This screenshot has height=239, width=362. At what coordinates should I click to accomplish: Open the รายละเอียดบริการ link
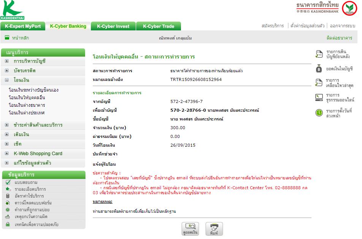coord(30,189)
